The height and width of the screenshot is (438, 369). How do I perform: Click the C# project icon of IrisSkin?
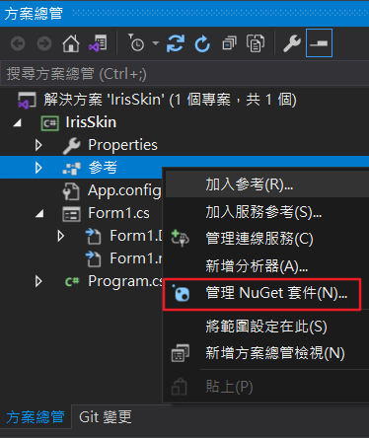[x=50, y=123]
